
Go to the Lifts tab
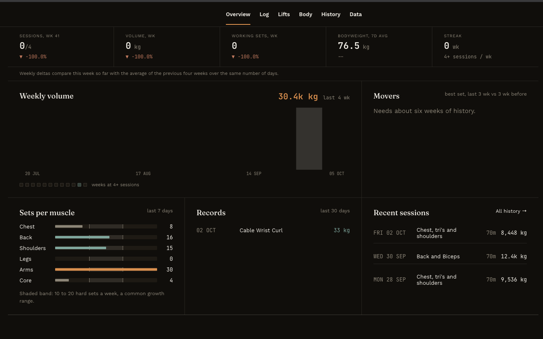(x=284, y=14)
